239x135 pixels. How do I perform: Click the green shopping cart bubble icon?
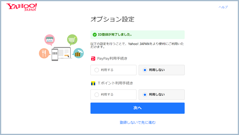(72, 40)
